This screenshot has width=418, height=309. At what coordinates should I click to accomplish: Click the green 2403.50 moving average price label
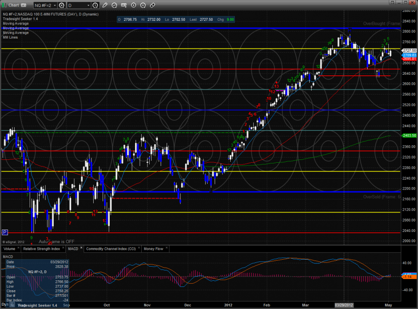click(x=409, y=135)
